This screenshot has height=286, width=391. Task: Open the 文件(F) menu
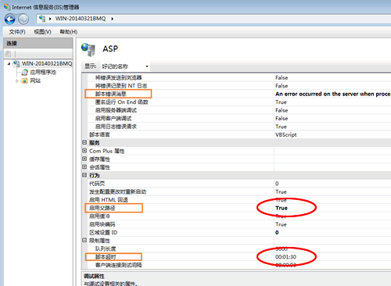tap(17, 32)
